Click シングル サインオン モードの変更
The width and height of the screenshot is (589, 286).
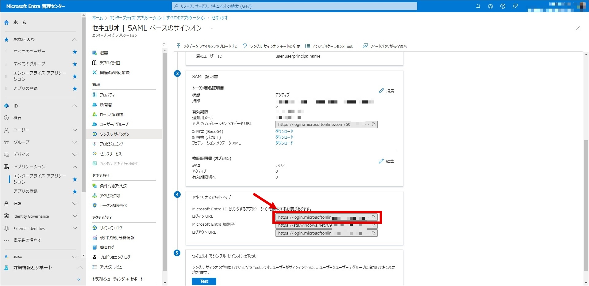pos(271,46)
